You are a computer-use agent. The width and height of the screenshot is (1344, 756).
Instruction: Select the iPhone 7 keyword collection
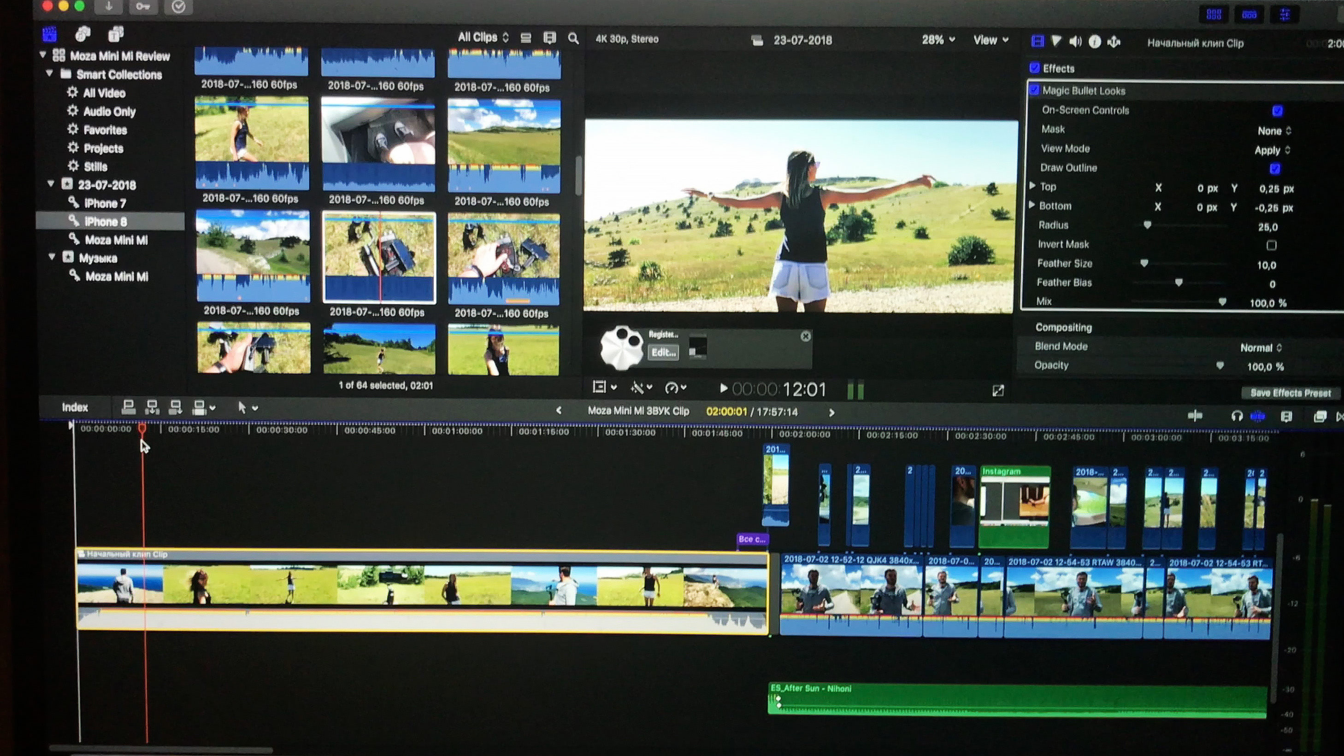click(x=104, y=203)
